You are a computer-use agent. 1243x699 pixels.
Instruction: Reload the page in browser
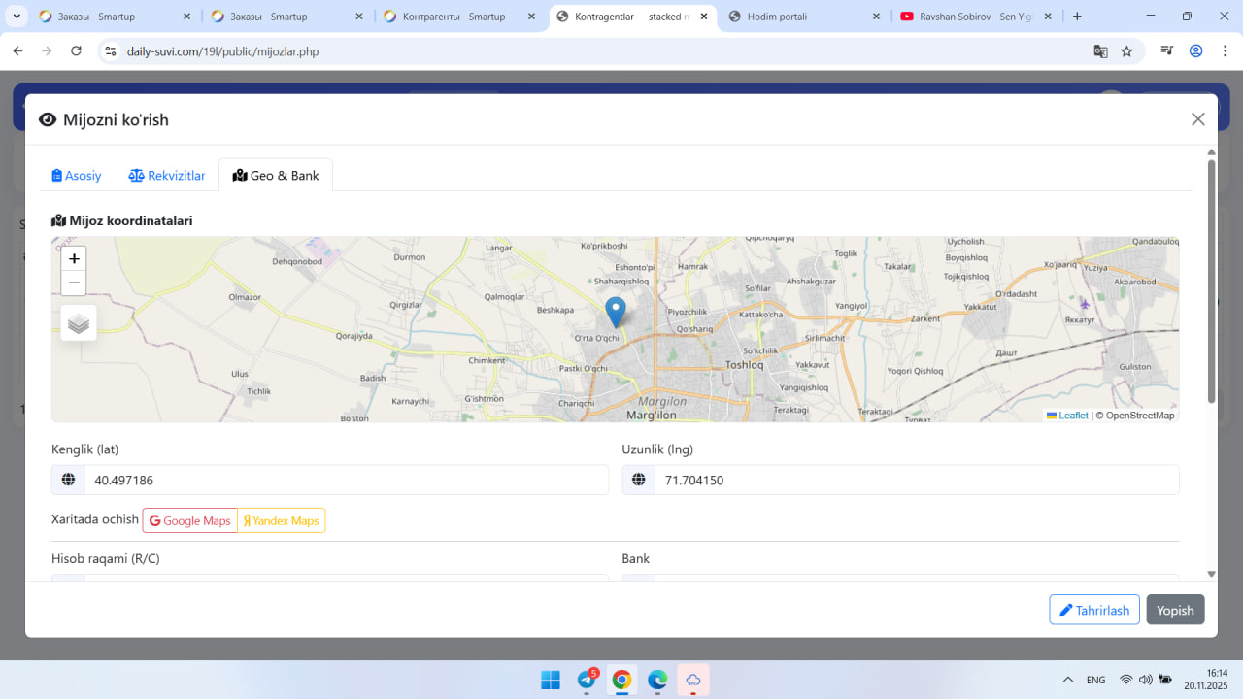[x=76, y=51]
